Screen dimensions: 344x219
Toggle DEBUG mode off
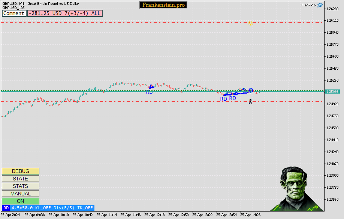click(x=21, y=171)
